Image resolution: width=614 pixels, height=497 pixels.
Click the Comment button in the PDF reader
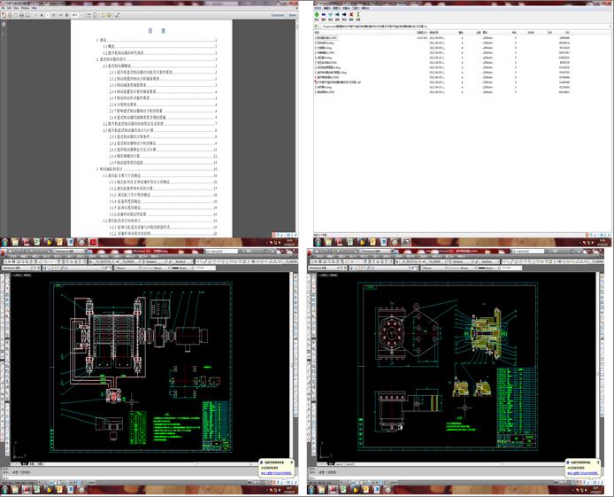point(277,15)
